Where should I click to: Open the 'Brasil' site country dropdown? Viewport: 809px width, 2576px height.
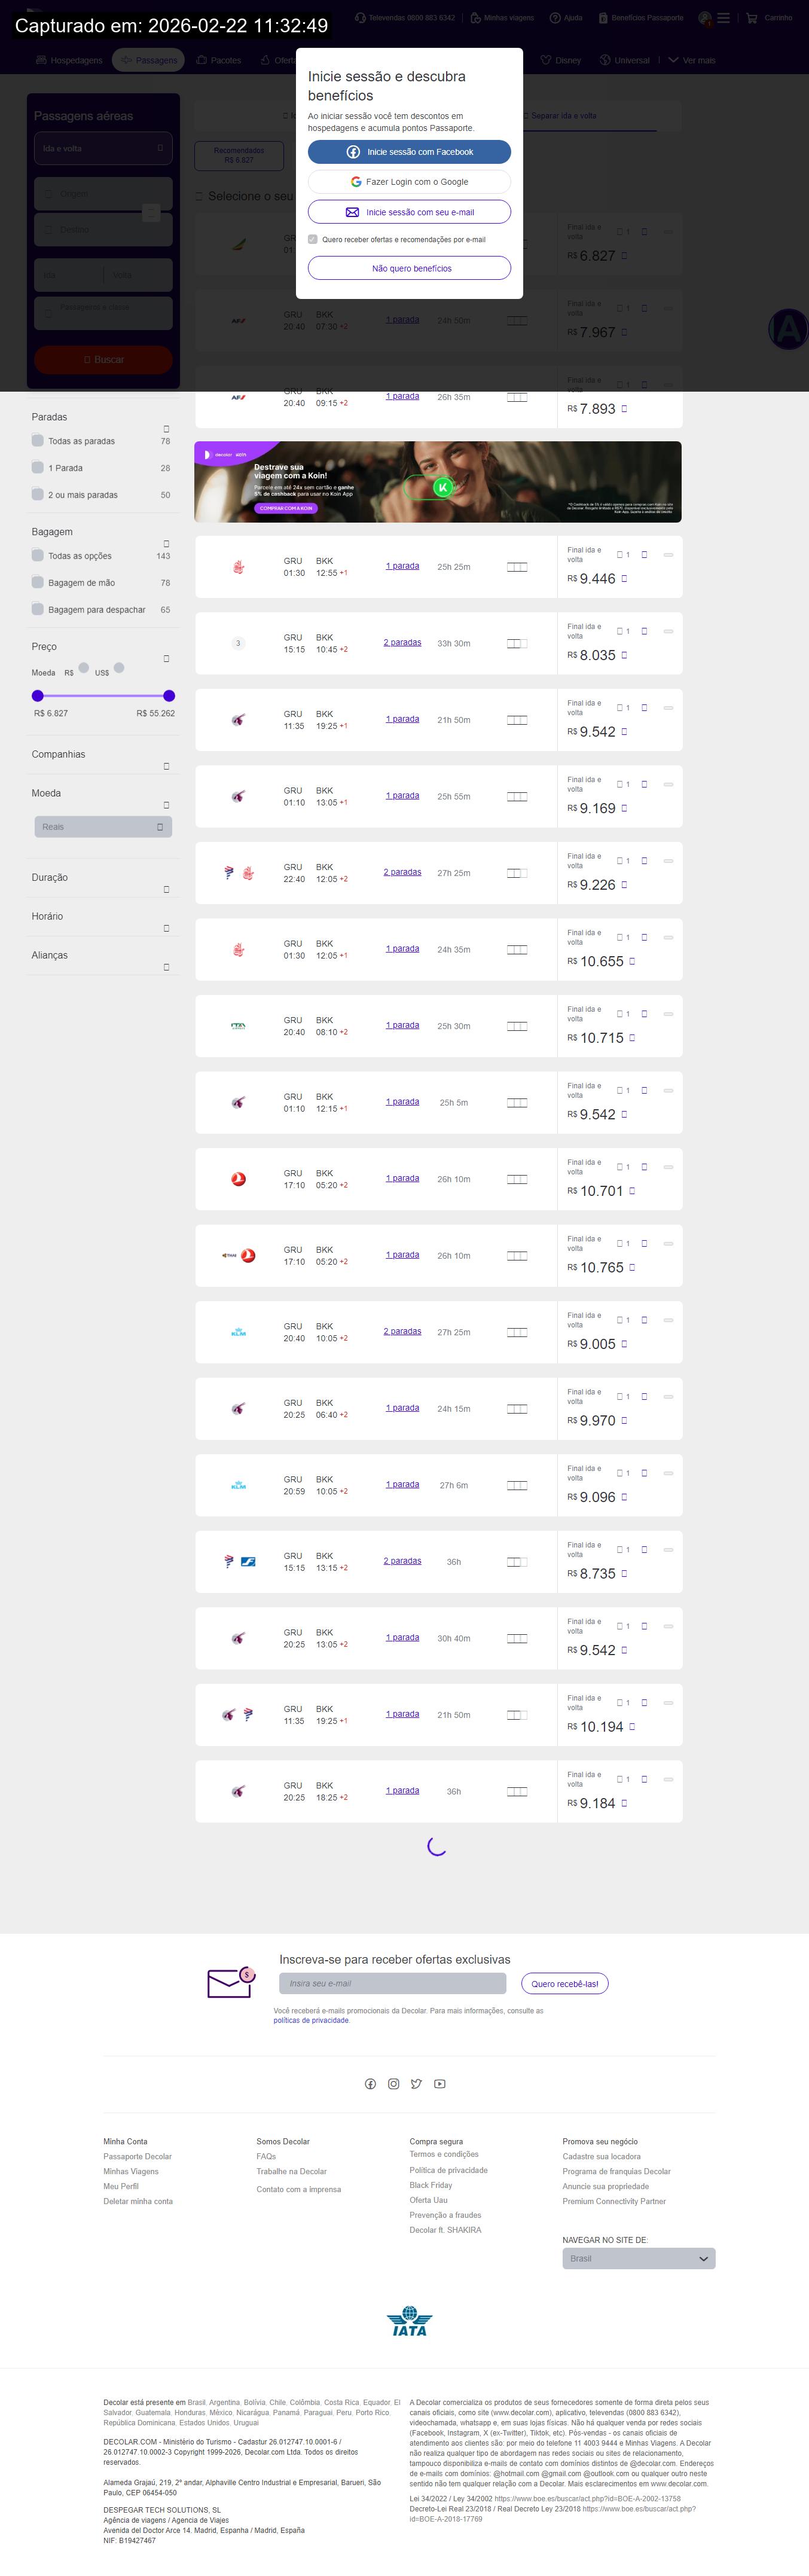638,2258
